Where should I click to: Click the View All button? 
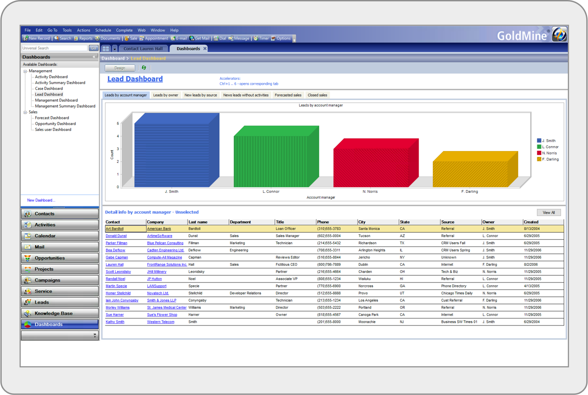click(549, 213)
